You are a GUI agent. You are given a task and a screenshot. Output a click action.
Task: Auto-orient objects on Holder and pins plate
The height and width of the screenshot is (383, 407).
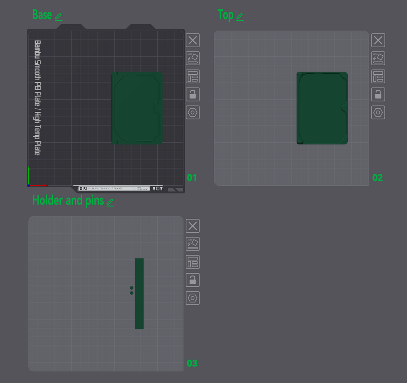point(193,244)
